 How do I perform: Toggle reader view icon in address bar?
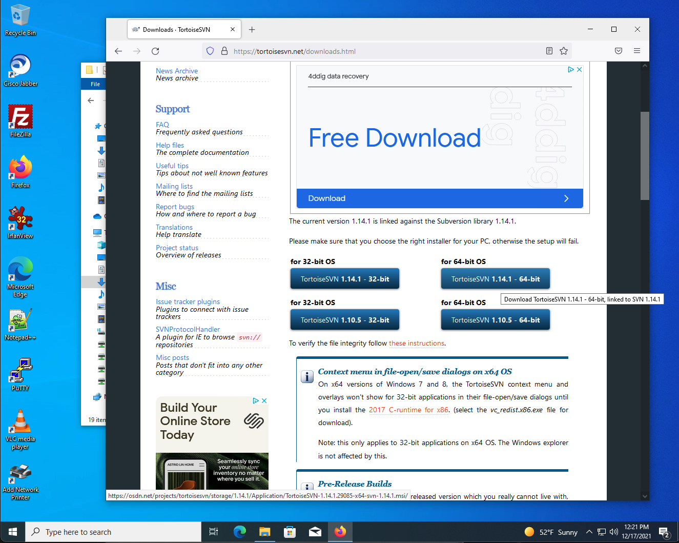point(549,51)
